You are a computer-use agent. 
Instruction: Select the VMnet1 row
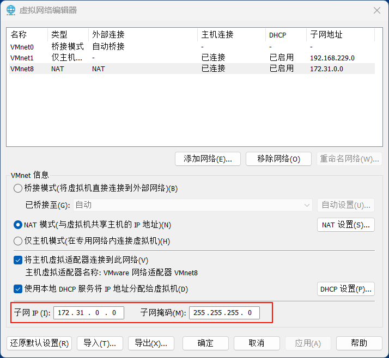click(192, 58)
